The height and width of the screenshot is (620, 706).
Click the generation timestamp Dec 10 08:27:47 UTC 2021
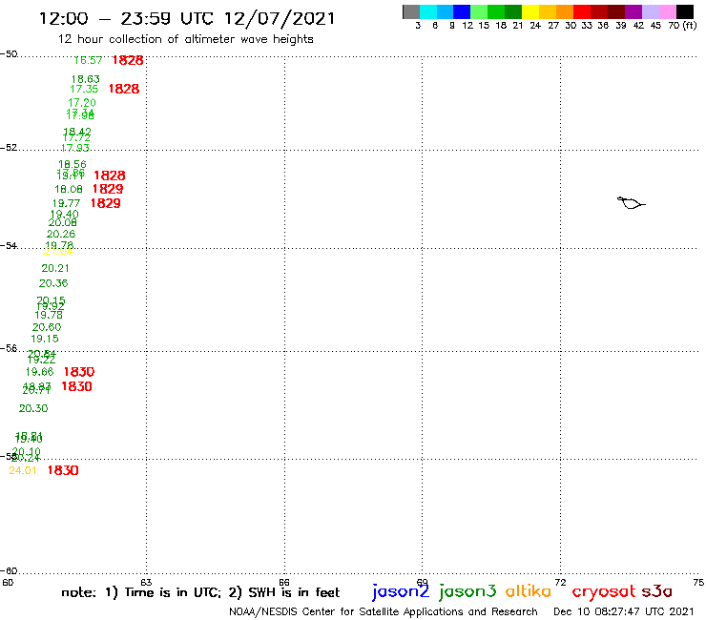tap(624, 611)
